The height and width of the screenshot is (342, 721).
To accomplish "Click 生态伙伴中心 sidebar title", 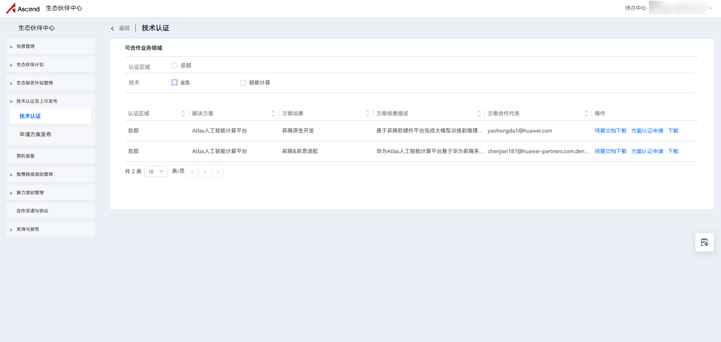I will pyautogui.click(x=37, y=28).
